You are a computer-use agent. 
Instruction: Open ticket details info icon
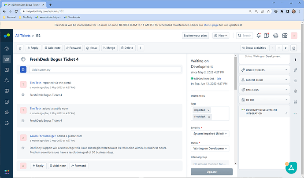coord(296,59)
